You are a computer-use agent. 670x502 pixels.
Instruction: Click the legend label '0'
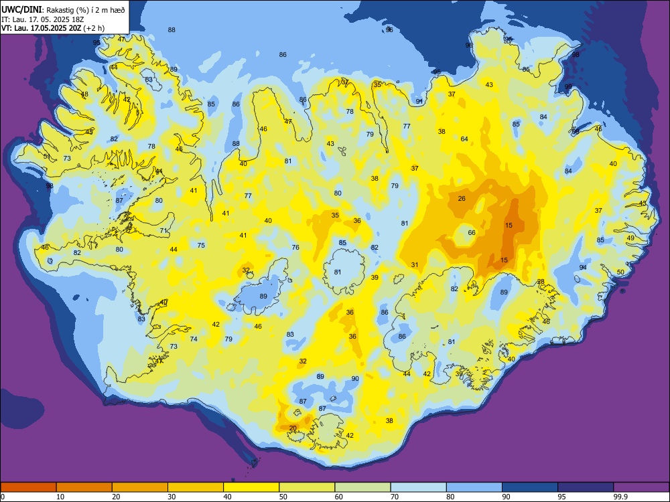click(3, 497)
